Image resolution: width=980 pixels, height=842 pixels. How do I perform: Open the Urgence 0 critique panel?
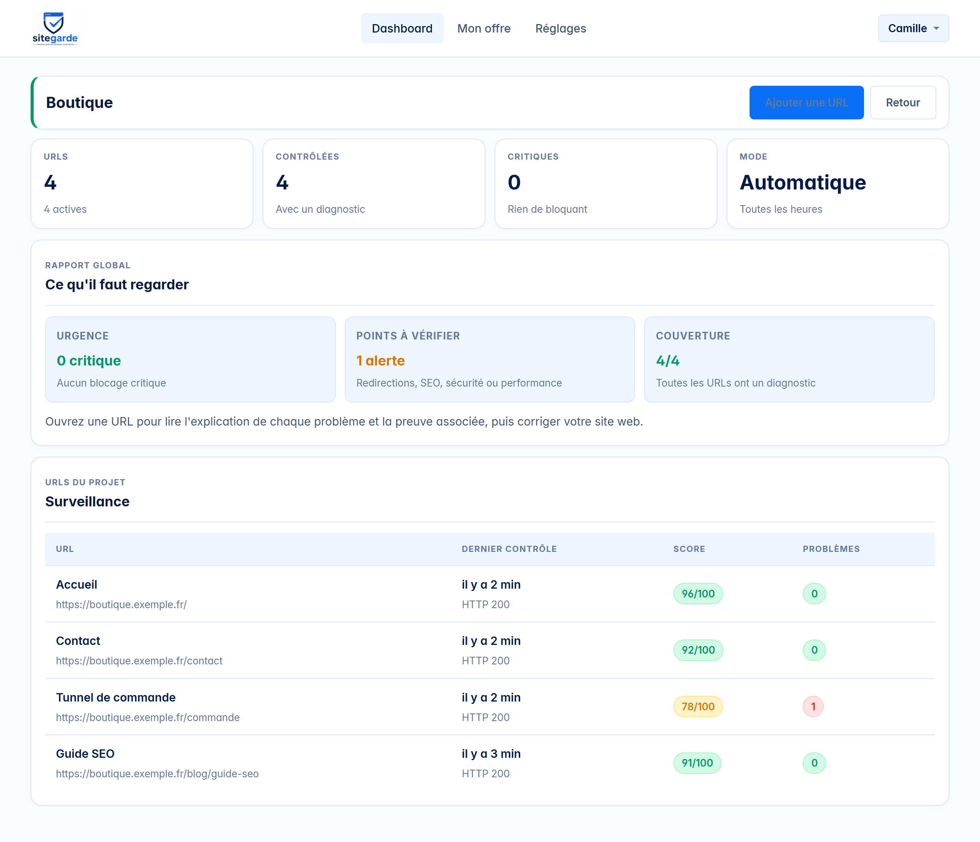pyautogui.click(x=190, y=359)
